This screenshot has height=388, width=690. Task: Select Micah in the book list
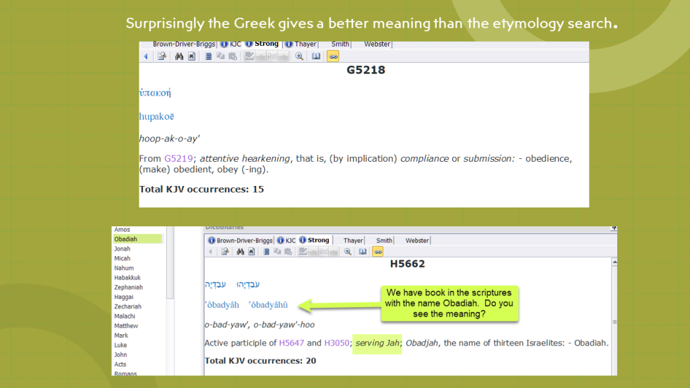[x=123, y=258]
